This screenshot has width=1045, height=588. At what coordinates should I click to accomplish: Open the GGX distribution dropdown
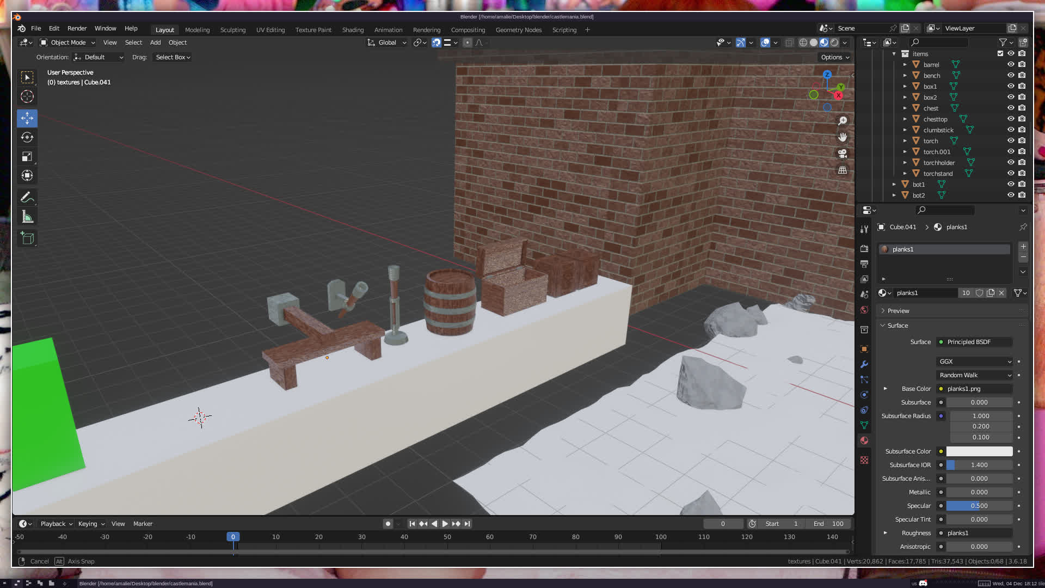(974, 362)
